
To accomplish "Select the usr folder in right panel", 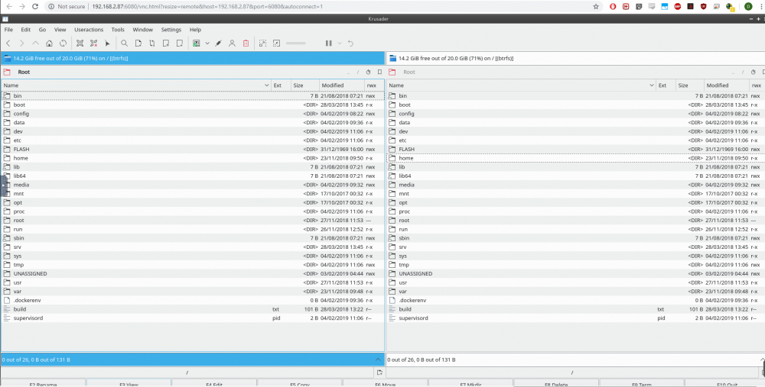I will (576, 282).
